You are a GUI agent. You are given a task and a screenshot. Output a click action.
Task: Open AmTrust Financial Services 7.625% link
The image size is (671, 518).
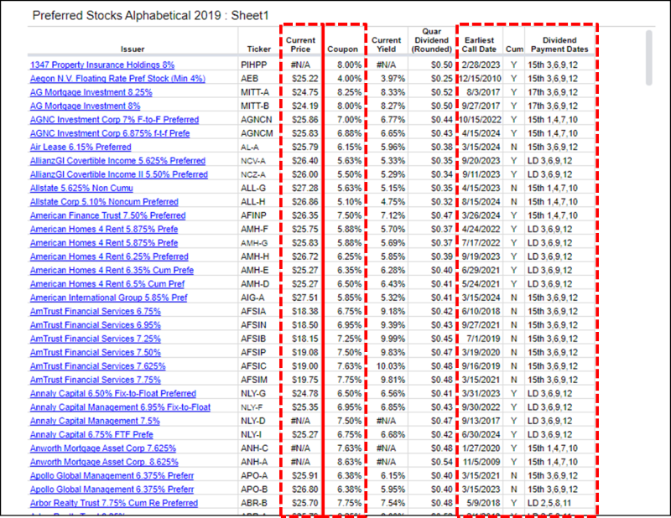point(97,366)
